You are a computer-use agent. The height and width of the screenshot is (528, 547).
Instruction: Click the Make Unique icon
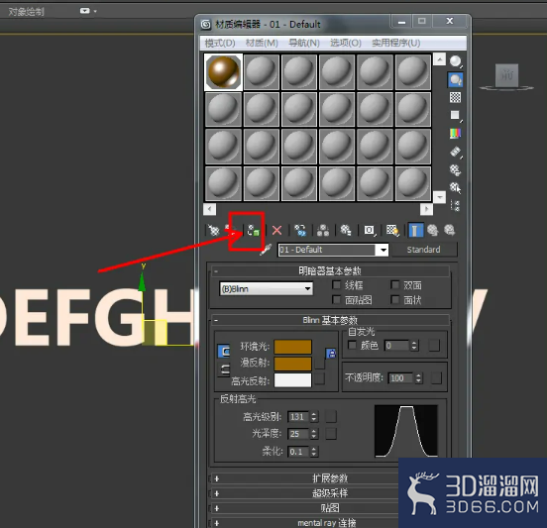coord(323,230)
